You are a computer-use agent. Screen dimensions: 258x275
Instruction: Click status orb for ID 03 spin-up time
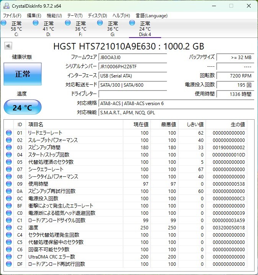pyautogui.click(x=9, y=147)
